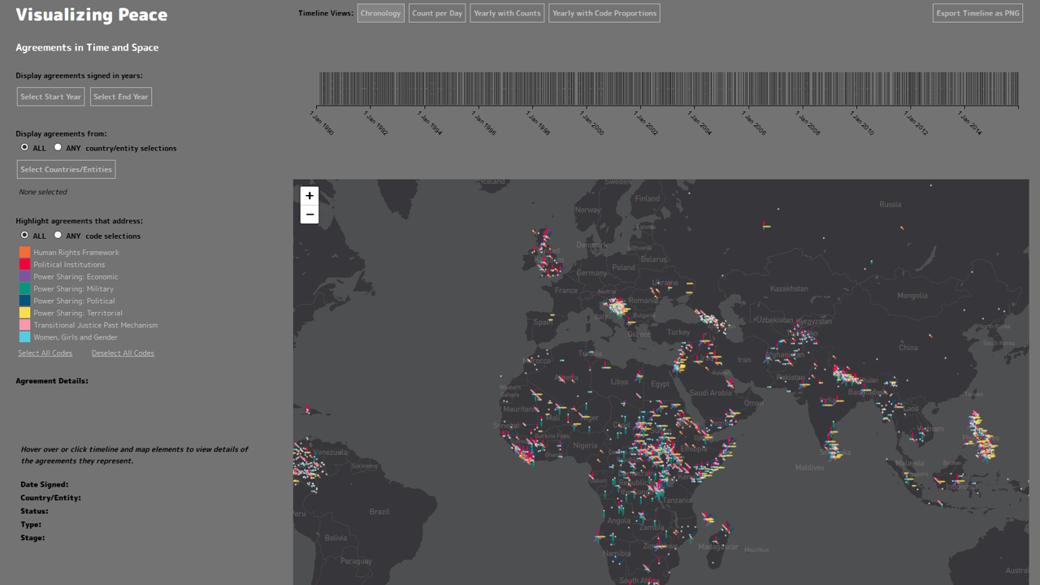This screenshot has height=585, width=1040.
Task: Switch to Chronology timeline view
Action: coord(381,13)
